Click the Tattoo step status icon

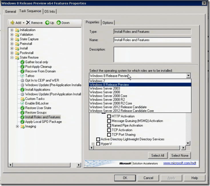22,76
